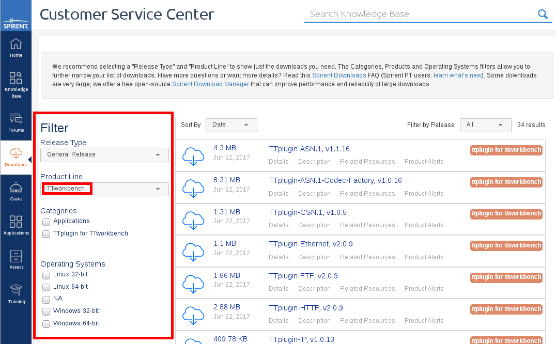Open the TTplugin-ASN.1, v1.1.16 download title

click(x=309, y=149)
